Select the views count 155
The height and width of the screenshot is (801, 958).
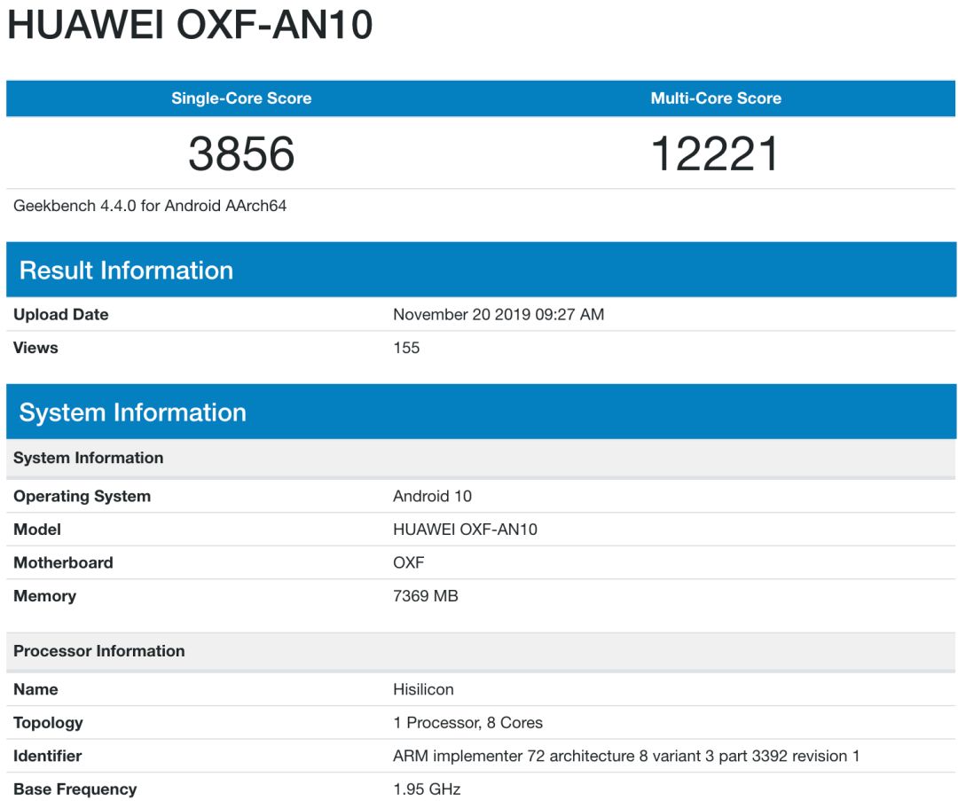point(406,348)
